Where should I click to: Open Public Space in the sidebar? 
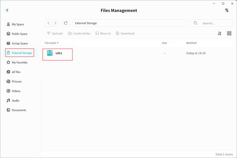19,34
